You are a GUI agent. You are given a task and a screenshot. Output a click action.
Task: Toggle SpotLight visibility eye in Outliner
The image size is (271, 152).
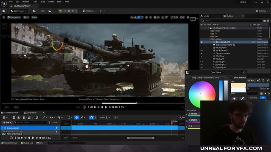pos(202,62)
